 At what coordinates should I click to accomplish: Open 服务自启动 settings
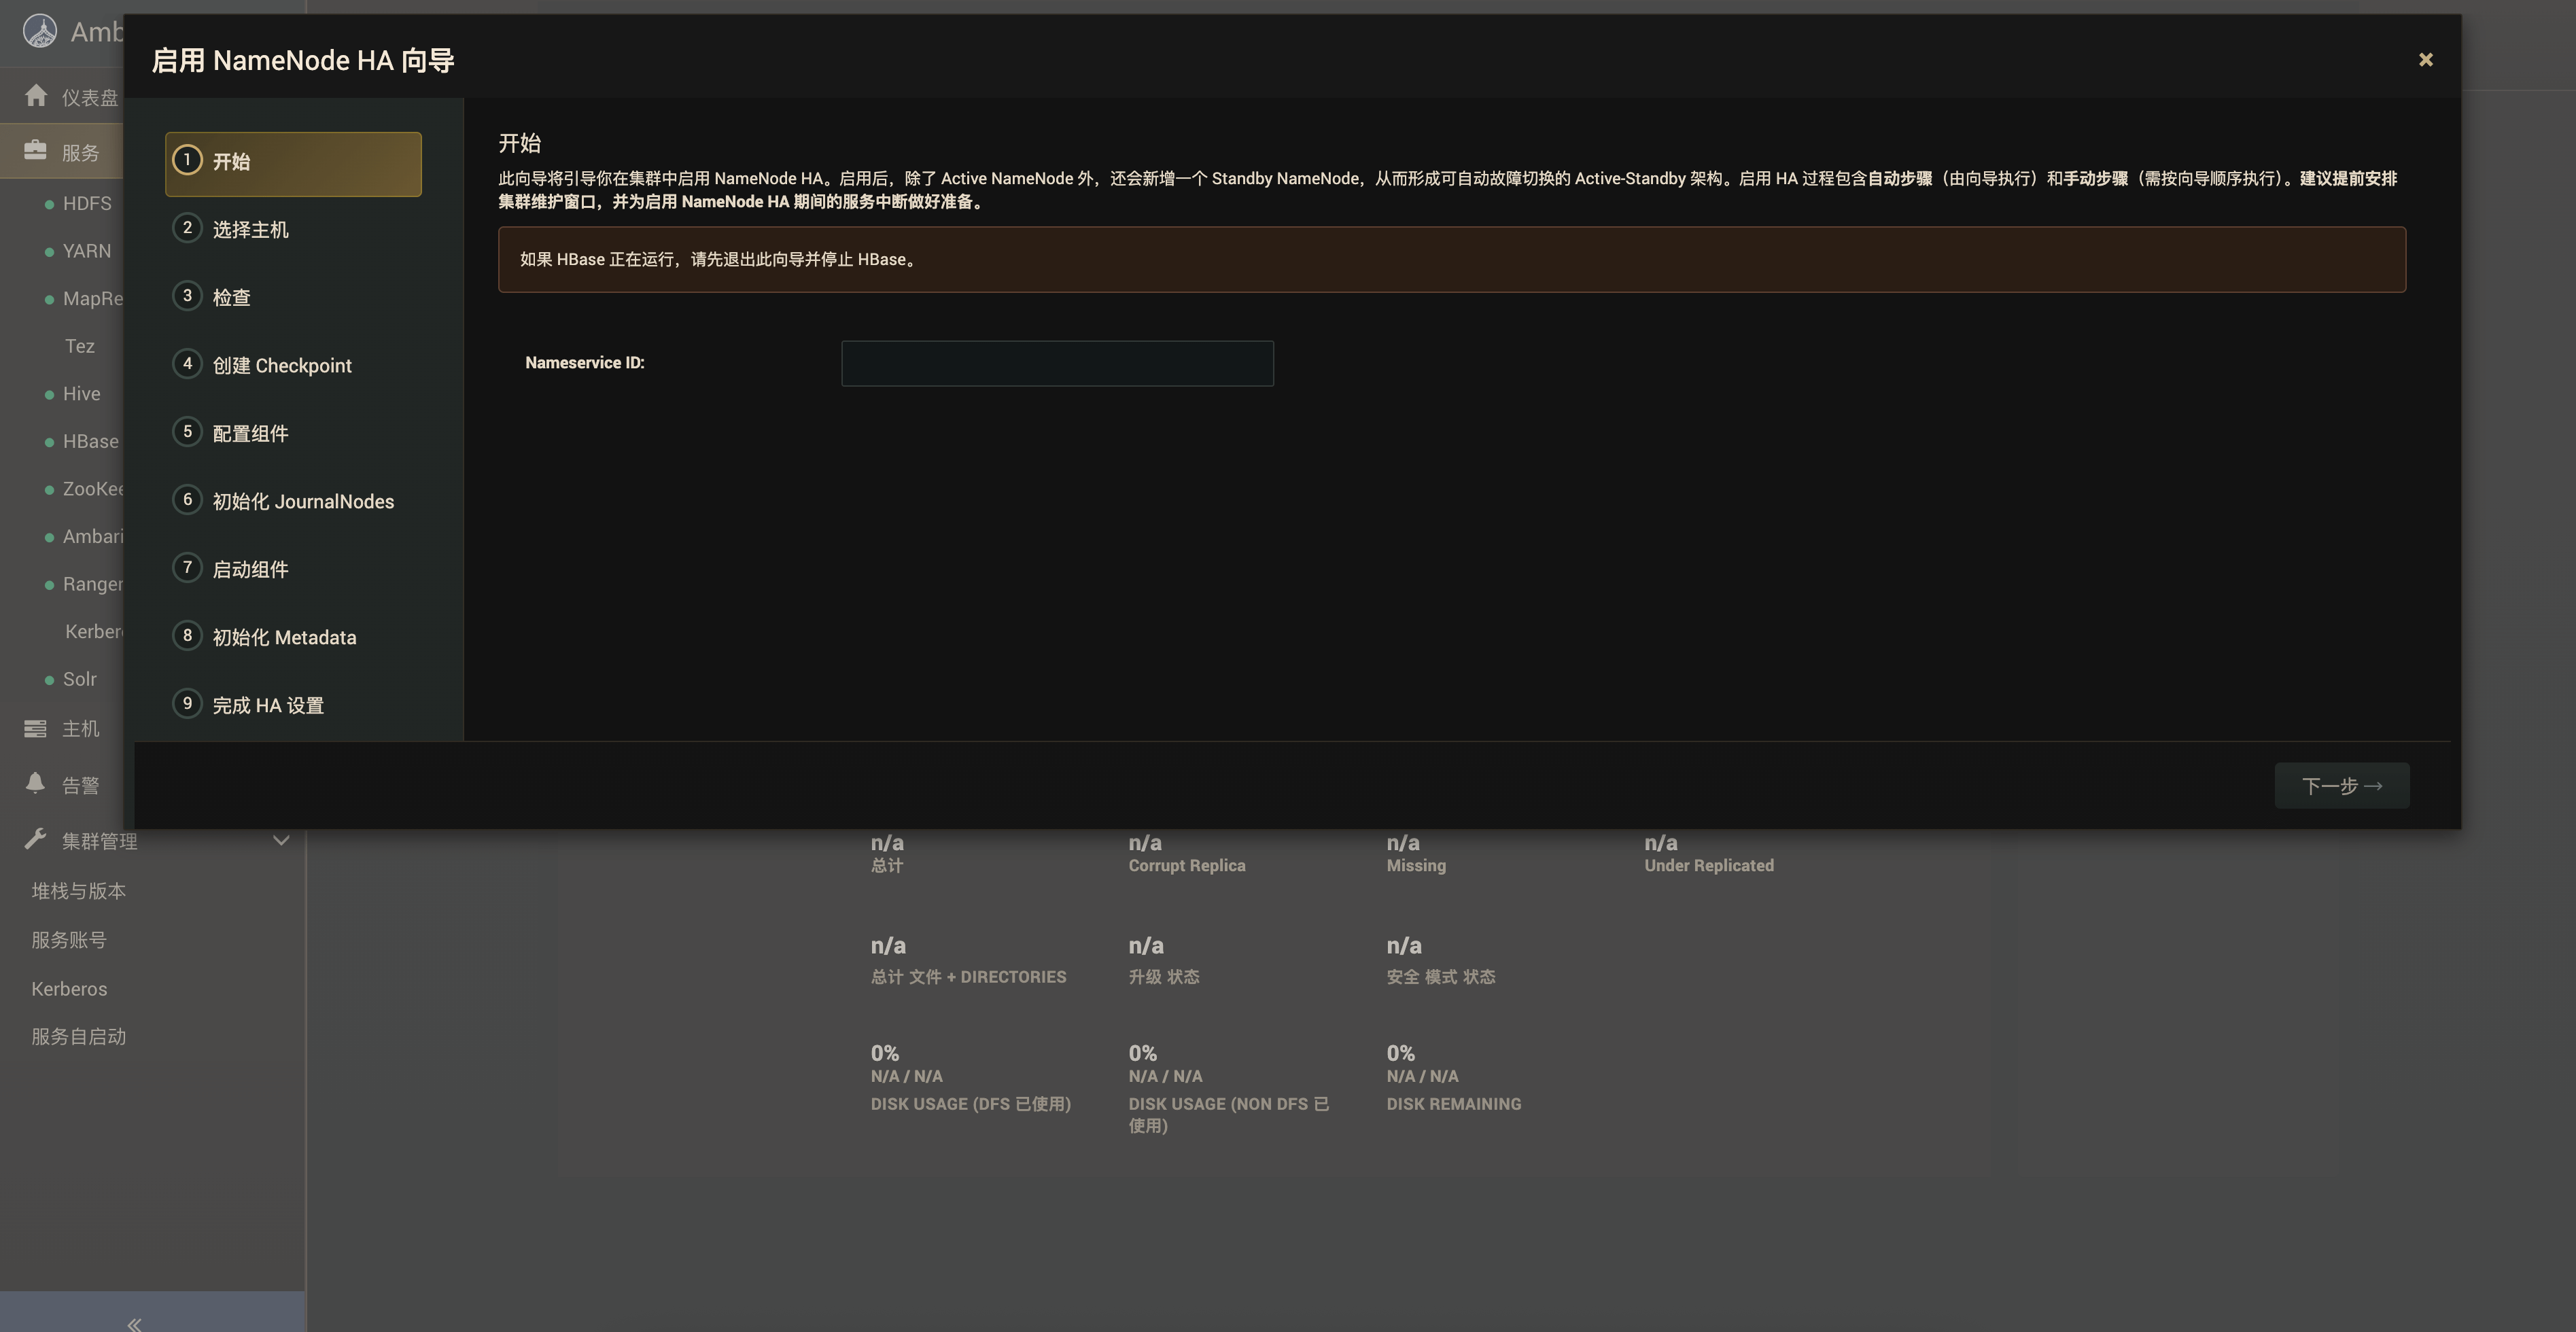pyautogui.click(x=79, y=1037)
